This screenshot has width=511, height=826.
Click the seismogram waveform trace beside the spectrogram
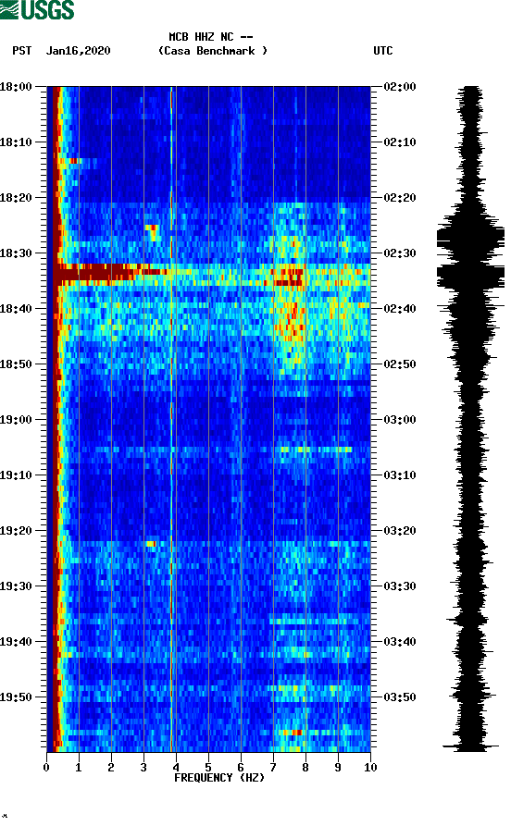[470, 419]
